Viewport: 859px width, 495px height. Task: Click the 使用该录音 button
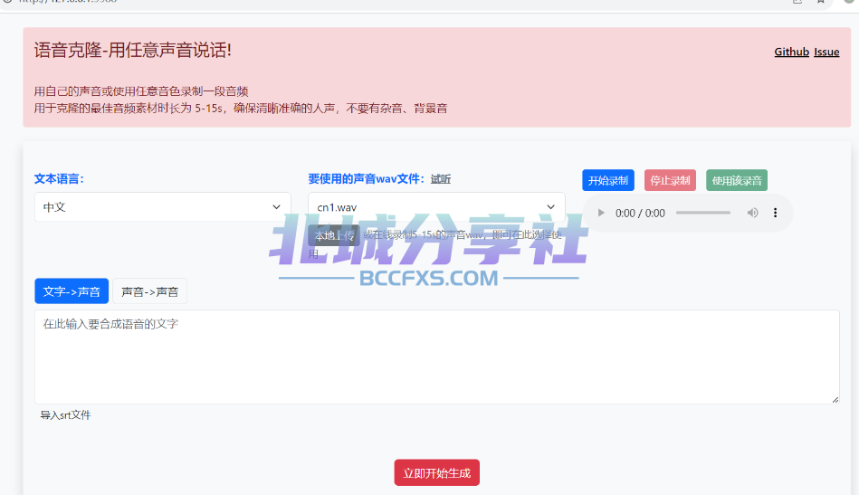point(737,180)
